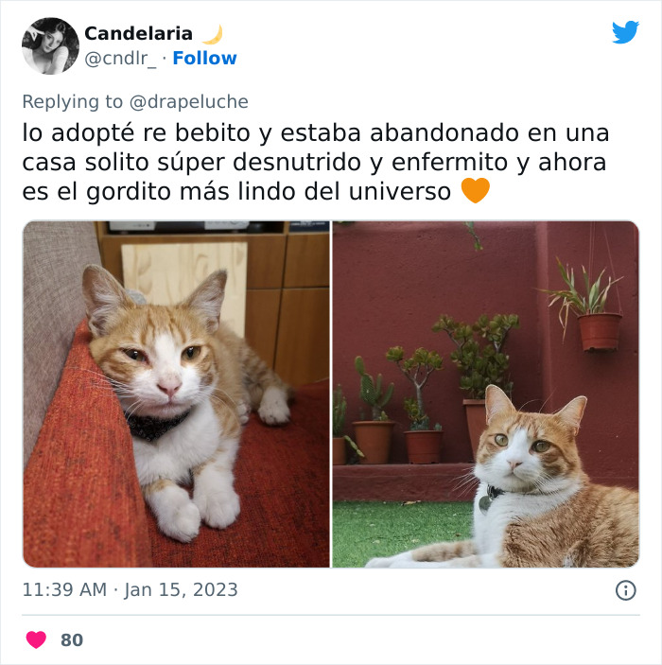Click the cactus pot in the garden photo
The width and height of the screenshot is (662, 665).
[373, 441]
